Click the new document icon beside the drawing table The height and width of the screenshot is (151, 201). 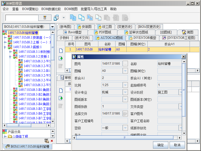(61, 51)
